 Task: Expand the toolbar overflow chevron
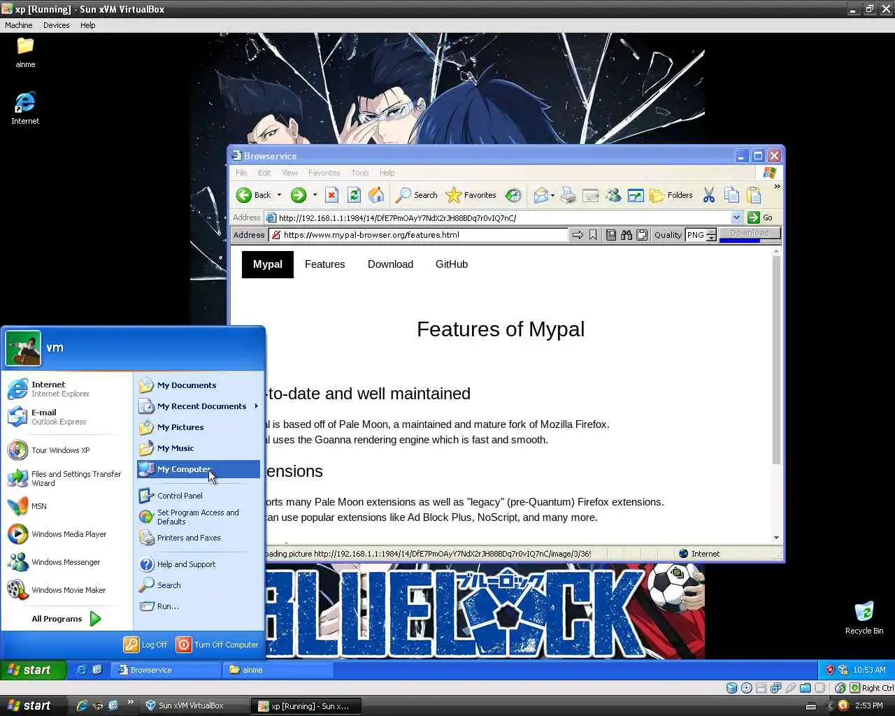click(777, 187)
